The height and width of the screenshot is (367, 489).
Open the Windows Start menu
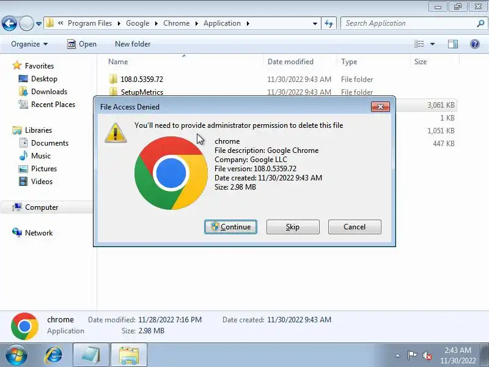tap(17, 355)
